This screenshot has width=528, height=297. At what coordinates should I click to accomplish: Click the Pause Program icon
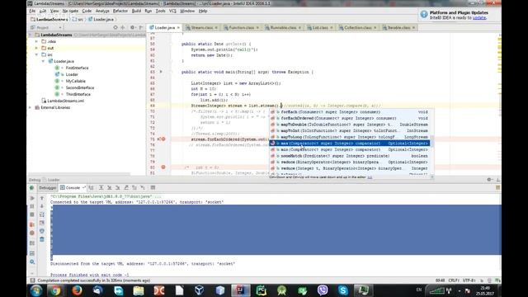pyautogui.click(x=32, y=206)
